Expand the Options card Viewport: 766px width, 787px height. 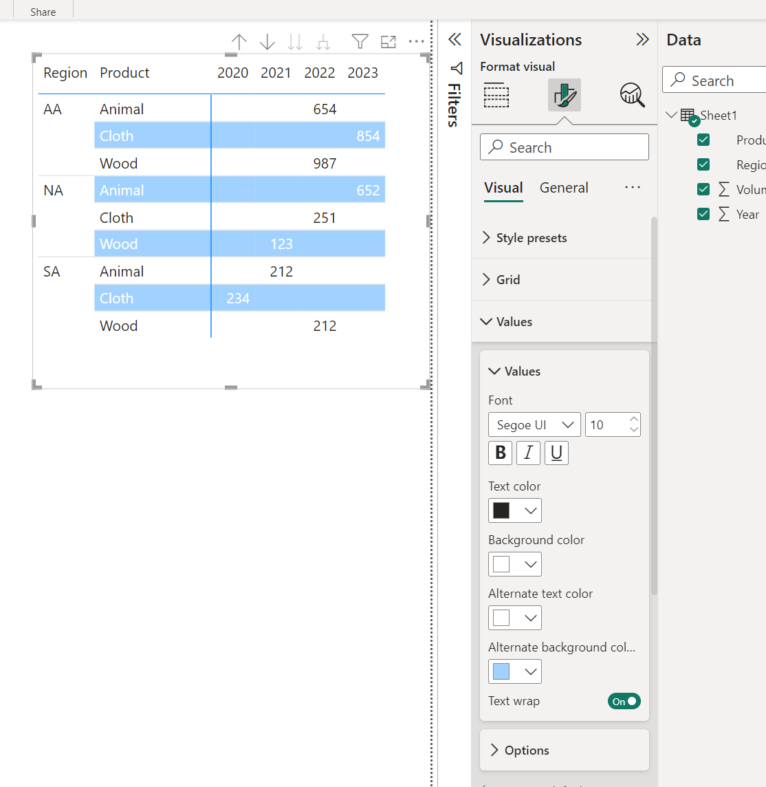tap(565, 751)
